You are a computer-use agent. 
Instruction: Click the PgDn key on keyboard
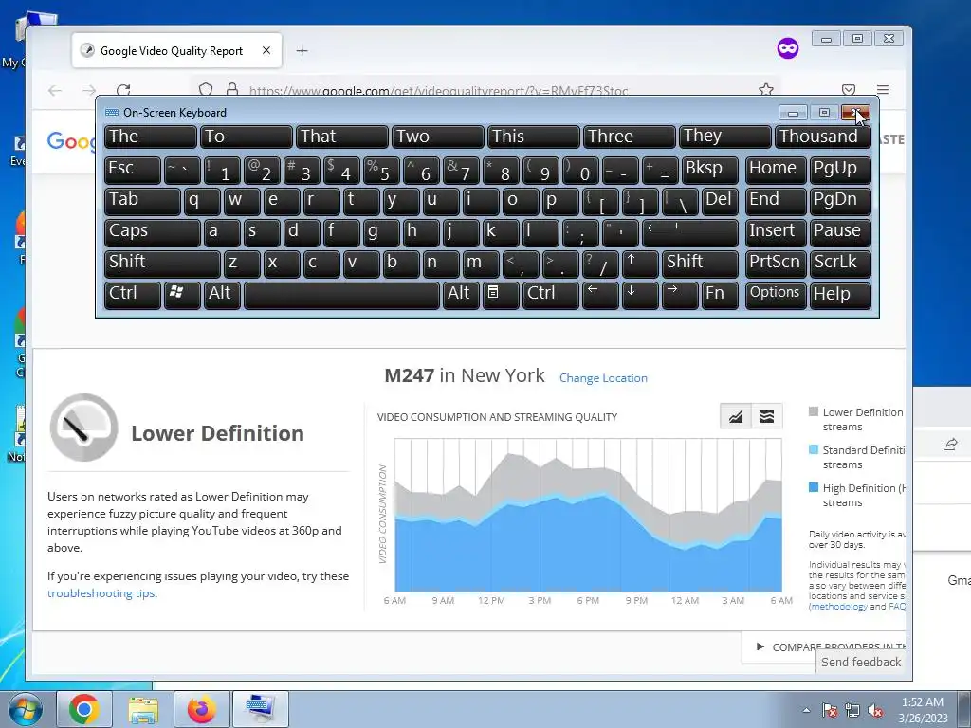click(840, 201)
